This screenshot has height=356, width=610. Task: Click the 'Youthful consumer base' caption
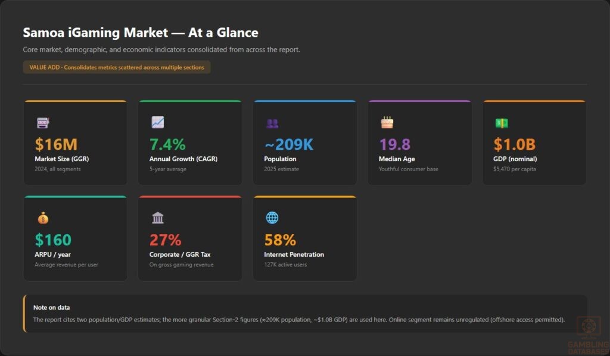point(409,169)
